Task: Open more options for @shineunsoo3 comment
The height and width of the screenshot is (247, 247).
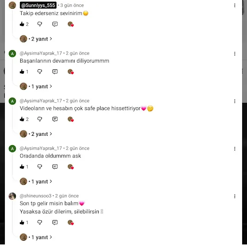Action: pyautogui.click(x=235, y=196)
